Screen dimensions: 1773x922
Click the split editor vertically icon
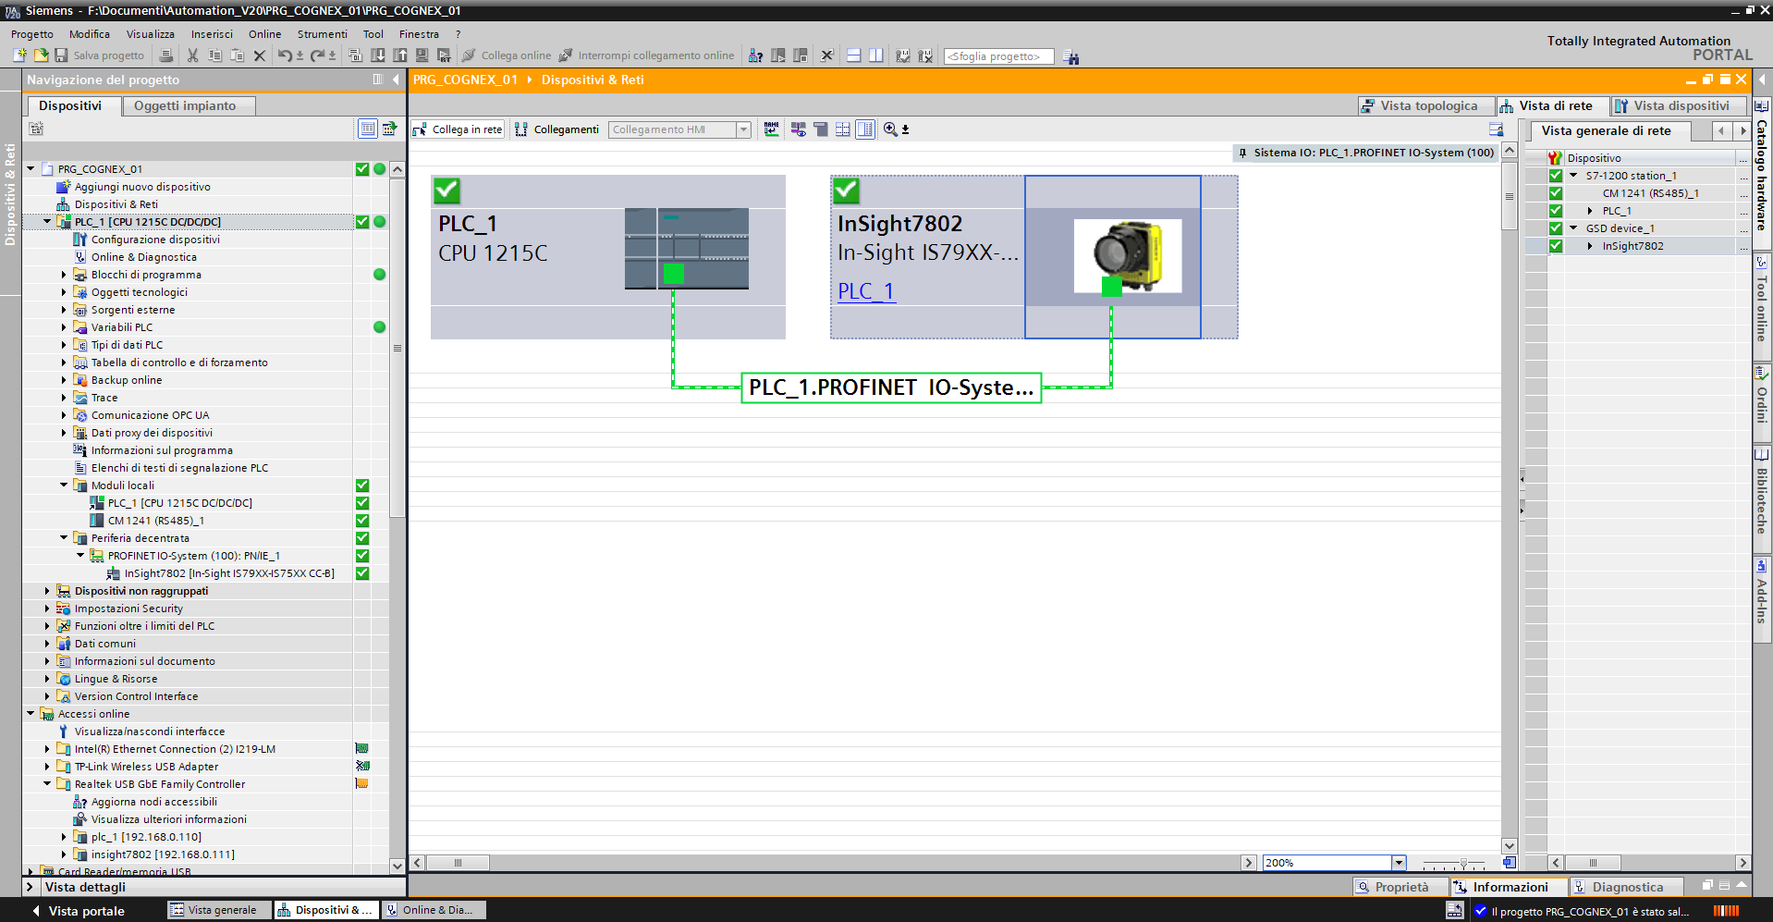click(x=875, y=55)
